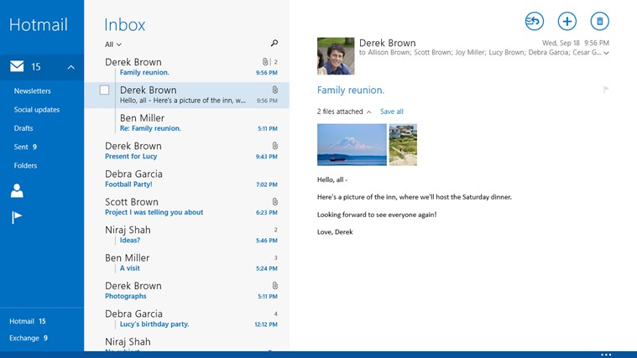Viewport: 637px width, 358px height.
Task: Open the Folders entry in the sidebar
Action: [25, 166]
